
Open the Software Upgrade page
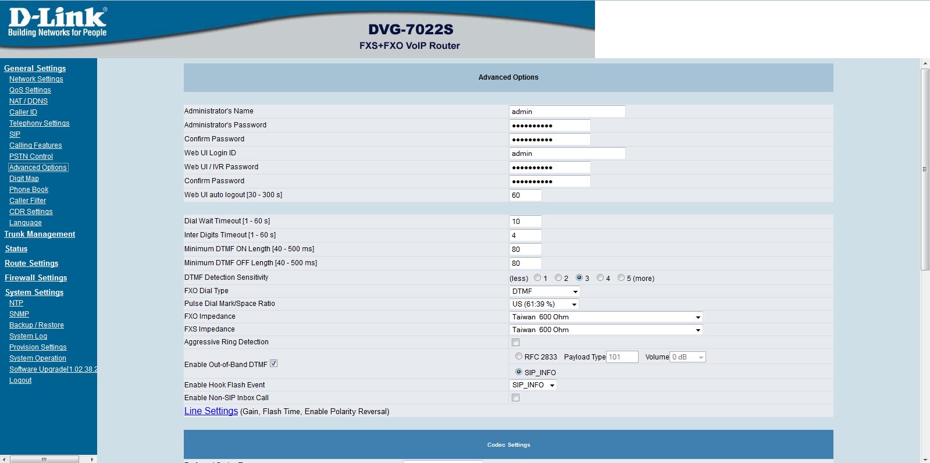(x=53, y=369)
